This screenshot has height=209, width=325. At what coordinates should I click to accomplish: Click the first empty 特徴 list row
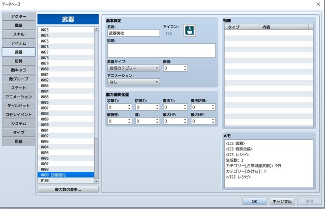(269, 33)
